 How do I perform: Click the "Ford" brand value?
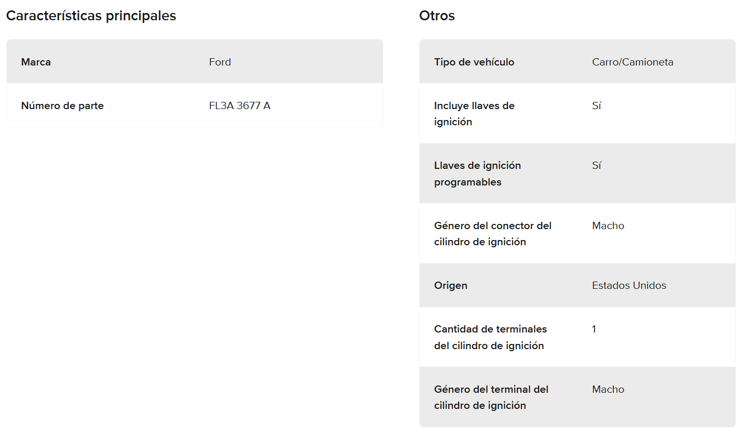220,62
